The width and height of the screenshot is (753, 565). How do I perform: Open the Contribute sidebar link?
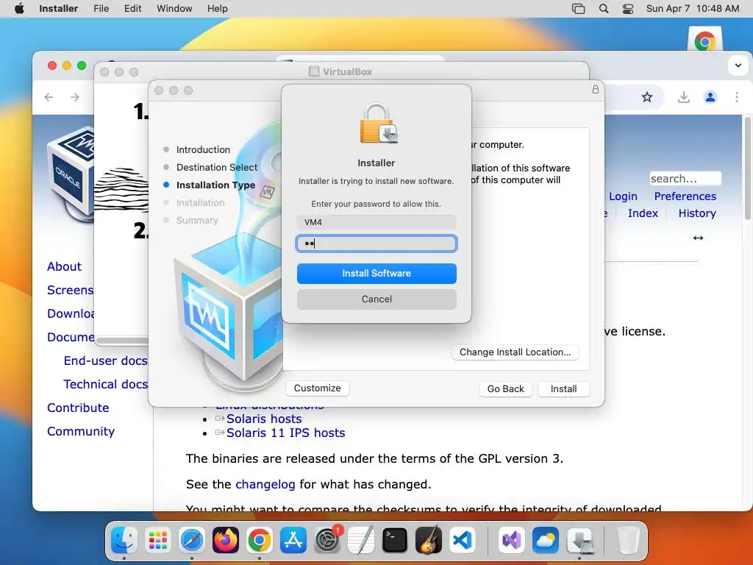tap(78, 408)
